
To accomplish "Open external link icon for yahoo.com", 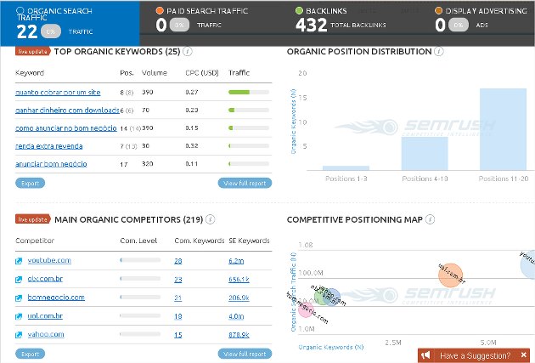I will [19, 335].
